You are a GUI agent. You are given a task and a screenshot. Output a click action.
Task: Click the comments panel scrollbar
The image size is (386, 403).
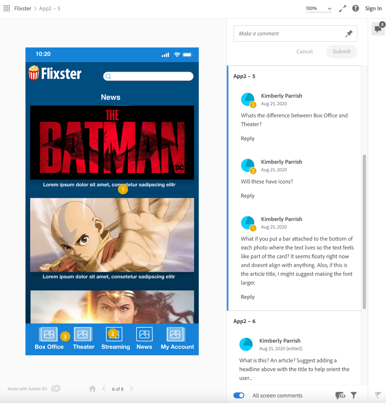click(364, 232)
